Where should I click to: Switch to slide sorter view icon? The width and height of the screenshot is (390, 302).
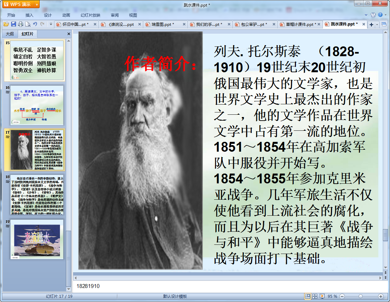click(x=315, y=296)
